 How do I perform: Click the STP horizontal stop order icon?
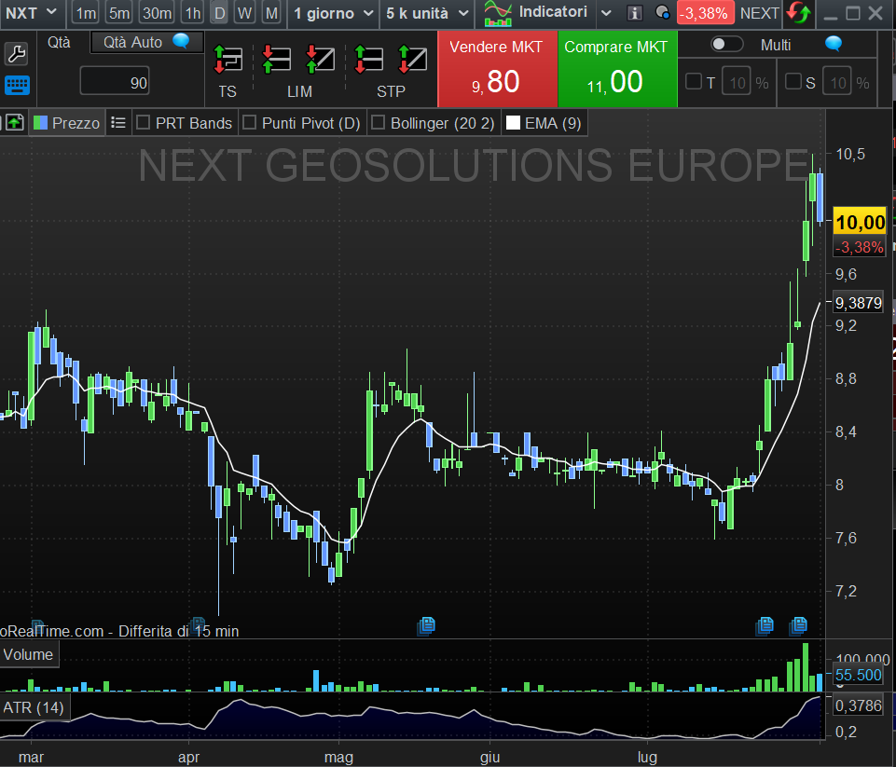point(368,60)
